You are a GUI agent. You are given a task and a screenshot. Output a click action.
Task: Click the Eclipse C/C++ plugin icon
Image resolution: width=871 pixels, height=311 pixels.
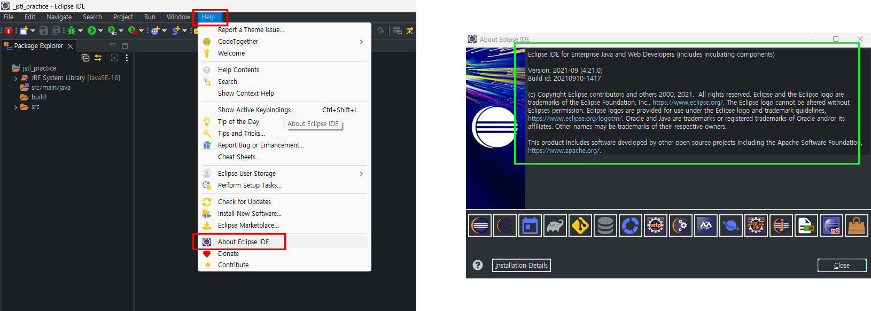504,226
